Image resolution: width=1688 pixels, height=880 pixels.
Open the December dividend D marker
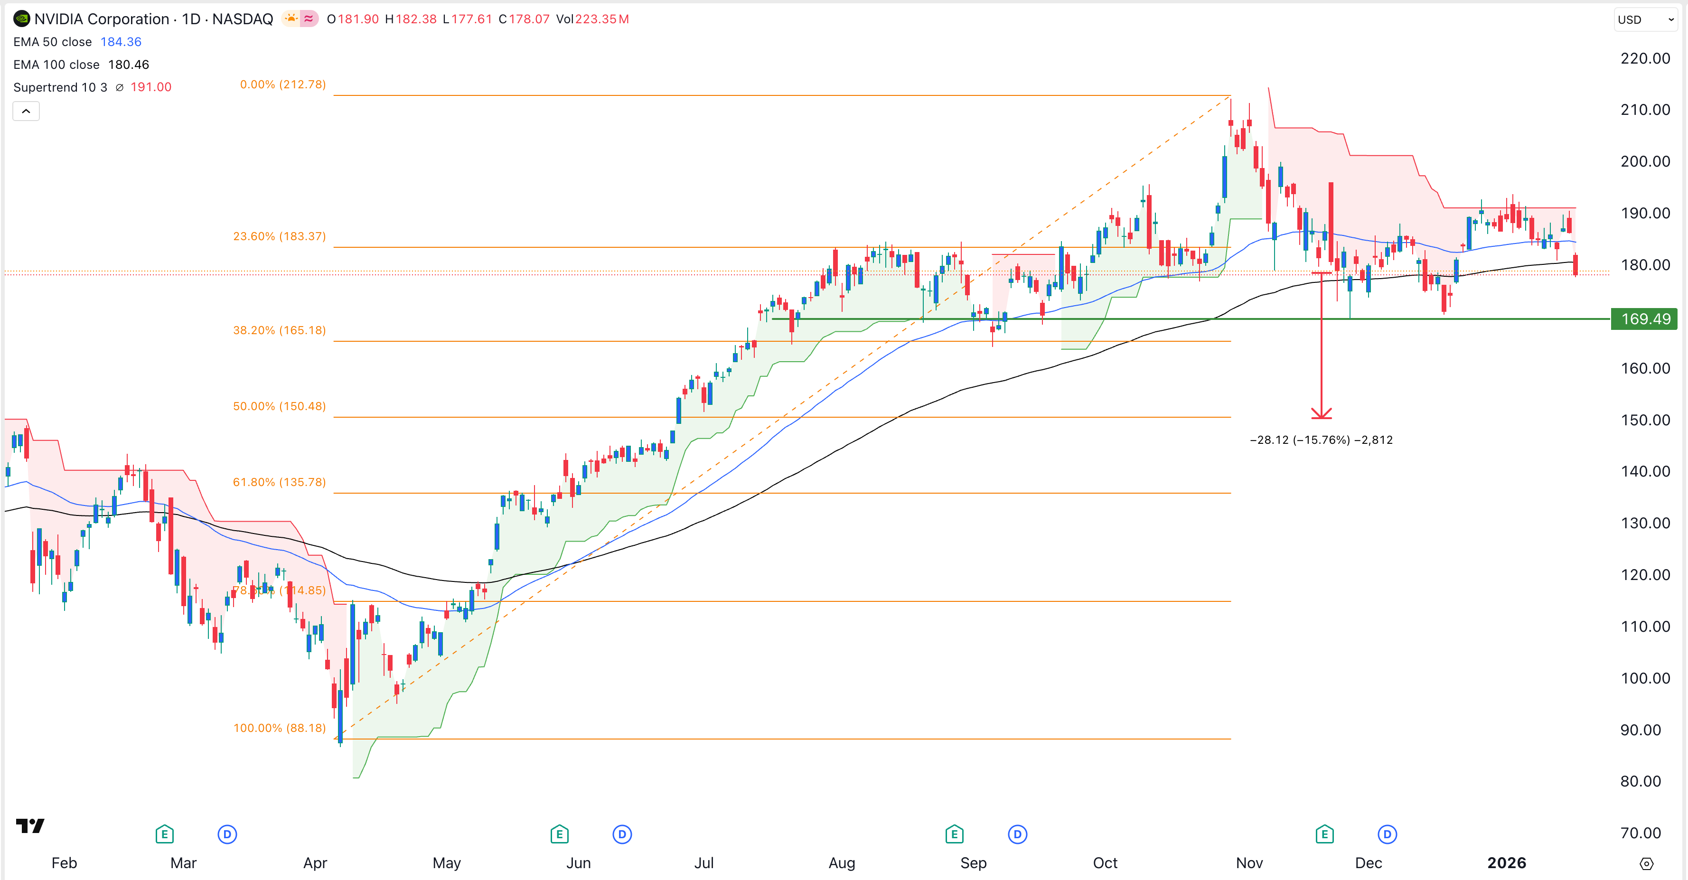click(x=1387, y=834)
